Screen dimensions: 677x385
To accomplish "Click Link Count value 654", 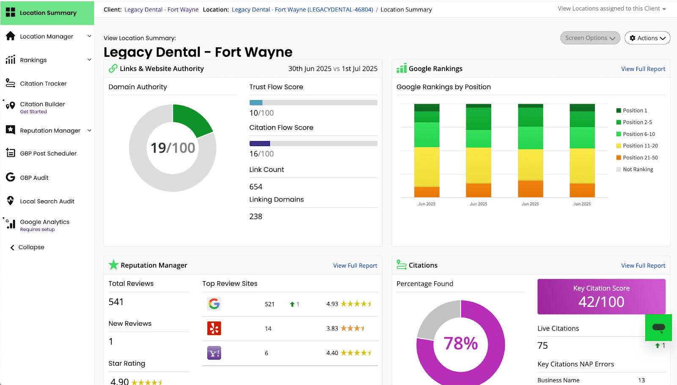I will 256,187.
